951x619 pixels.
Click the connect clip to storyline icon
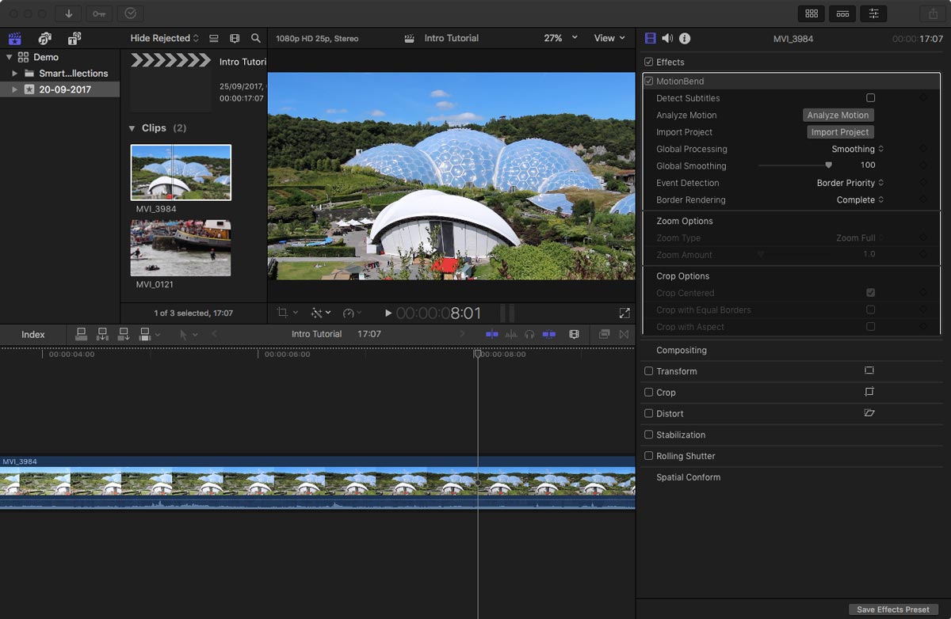click(81, 334)
